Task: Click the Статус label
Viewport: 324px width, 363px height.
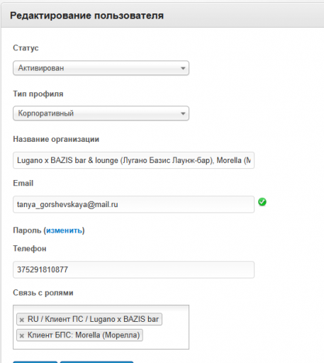Action: point(26,48)
